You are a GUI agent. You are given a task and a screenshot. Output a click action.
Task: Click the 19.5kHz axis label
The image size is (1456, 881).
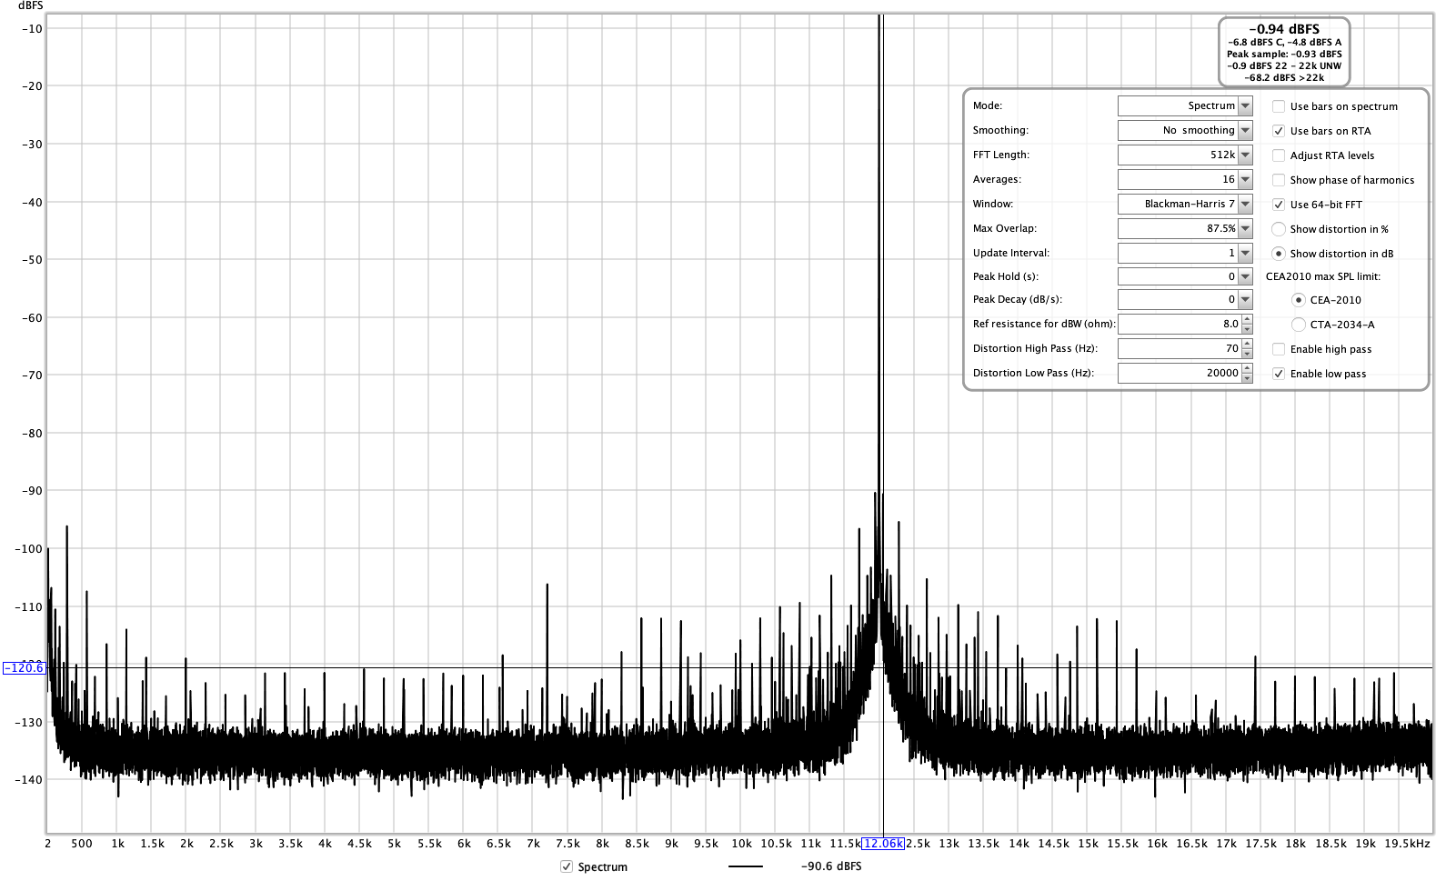1408,844
